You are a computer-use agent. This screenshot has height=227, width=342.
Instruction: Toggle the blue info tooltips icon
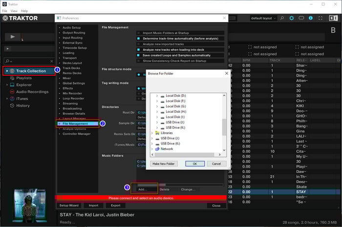click(x=311, y=18)
